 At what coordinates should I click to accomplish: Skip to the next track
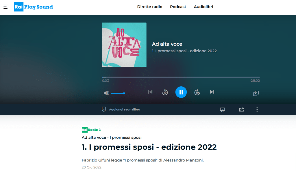click(x=212, y=92)
